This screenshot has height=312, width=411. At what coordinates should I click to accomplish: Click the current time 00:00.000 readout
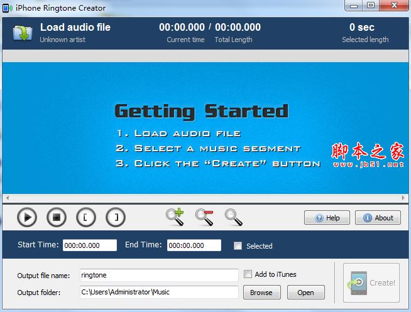pyautogui.click(x=182, y=27)
